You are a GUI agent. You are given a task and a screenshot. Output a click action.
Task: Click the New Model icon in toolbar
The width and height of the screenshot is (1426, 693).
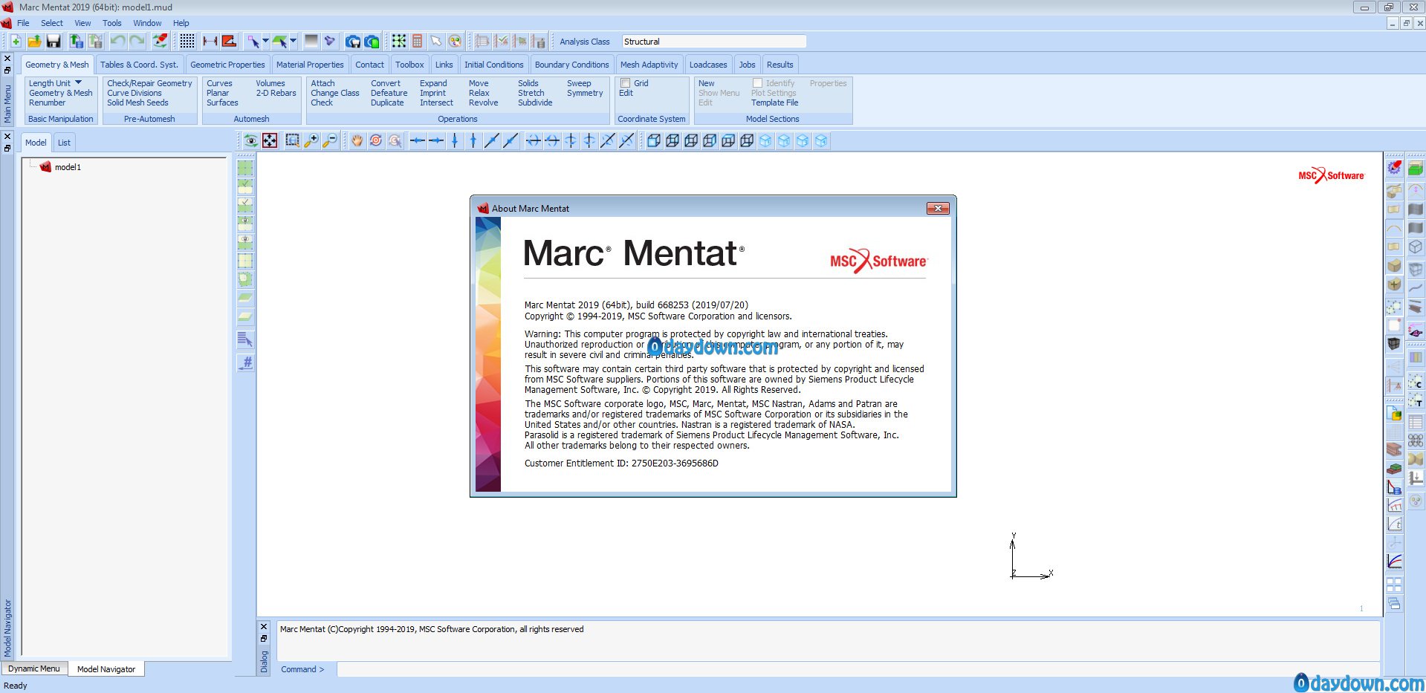click(x=16, y=41)
